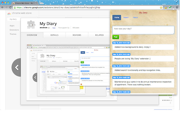Click the date label above 'Maintenance guy' entry
This screenshot has width=180, height=113.
coord(121,78)
